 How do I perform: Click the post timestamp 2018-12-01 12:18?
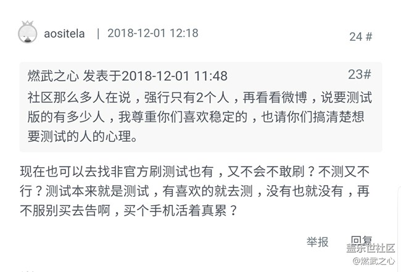point(153,33)
